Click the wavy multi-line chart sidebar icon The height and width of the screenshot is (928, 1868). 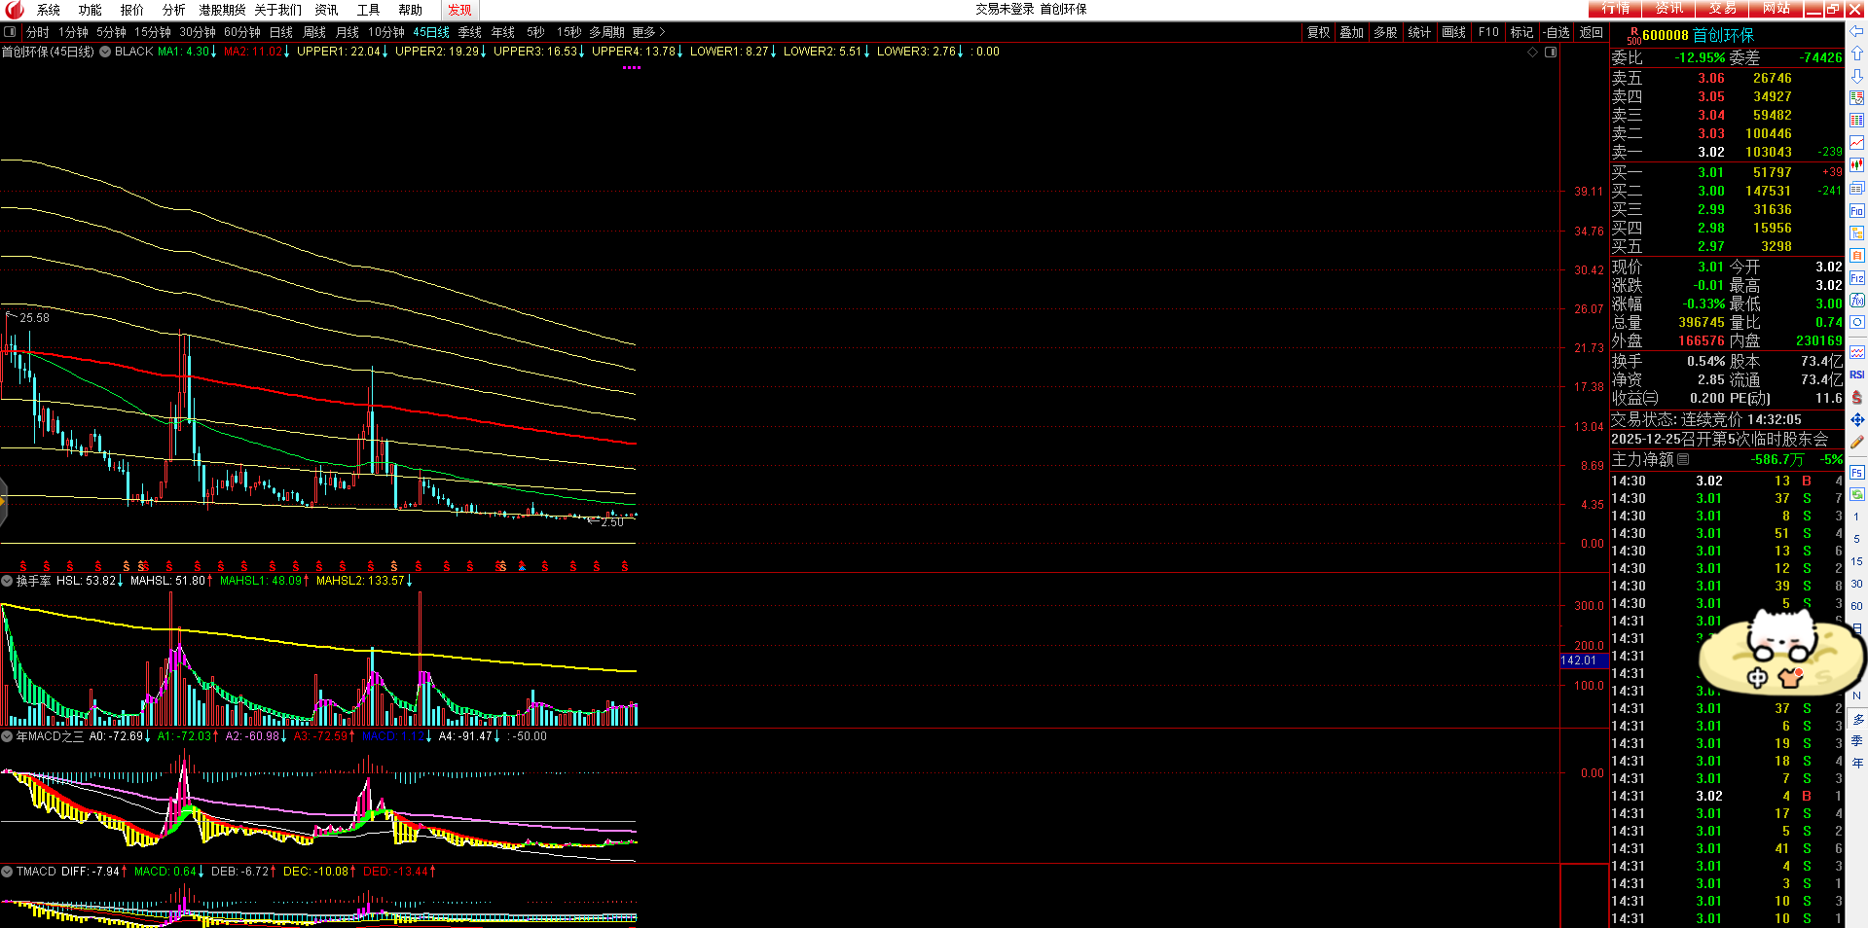click(x=1856, y=352)
